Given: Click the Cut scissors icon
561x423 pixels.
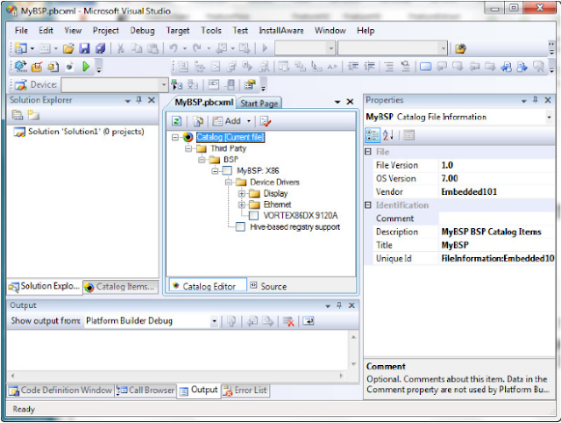Looking at the screenshot, I should click(121, 48).
